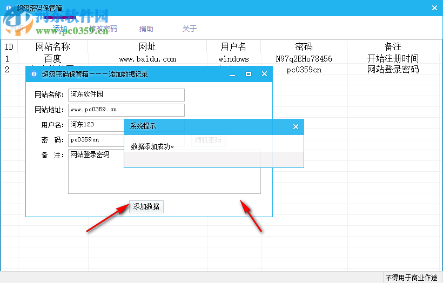Select the 开始注册时间 note cell

(393, 59)
